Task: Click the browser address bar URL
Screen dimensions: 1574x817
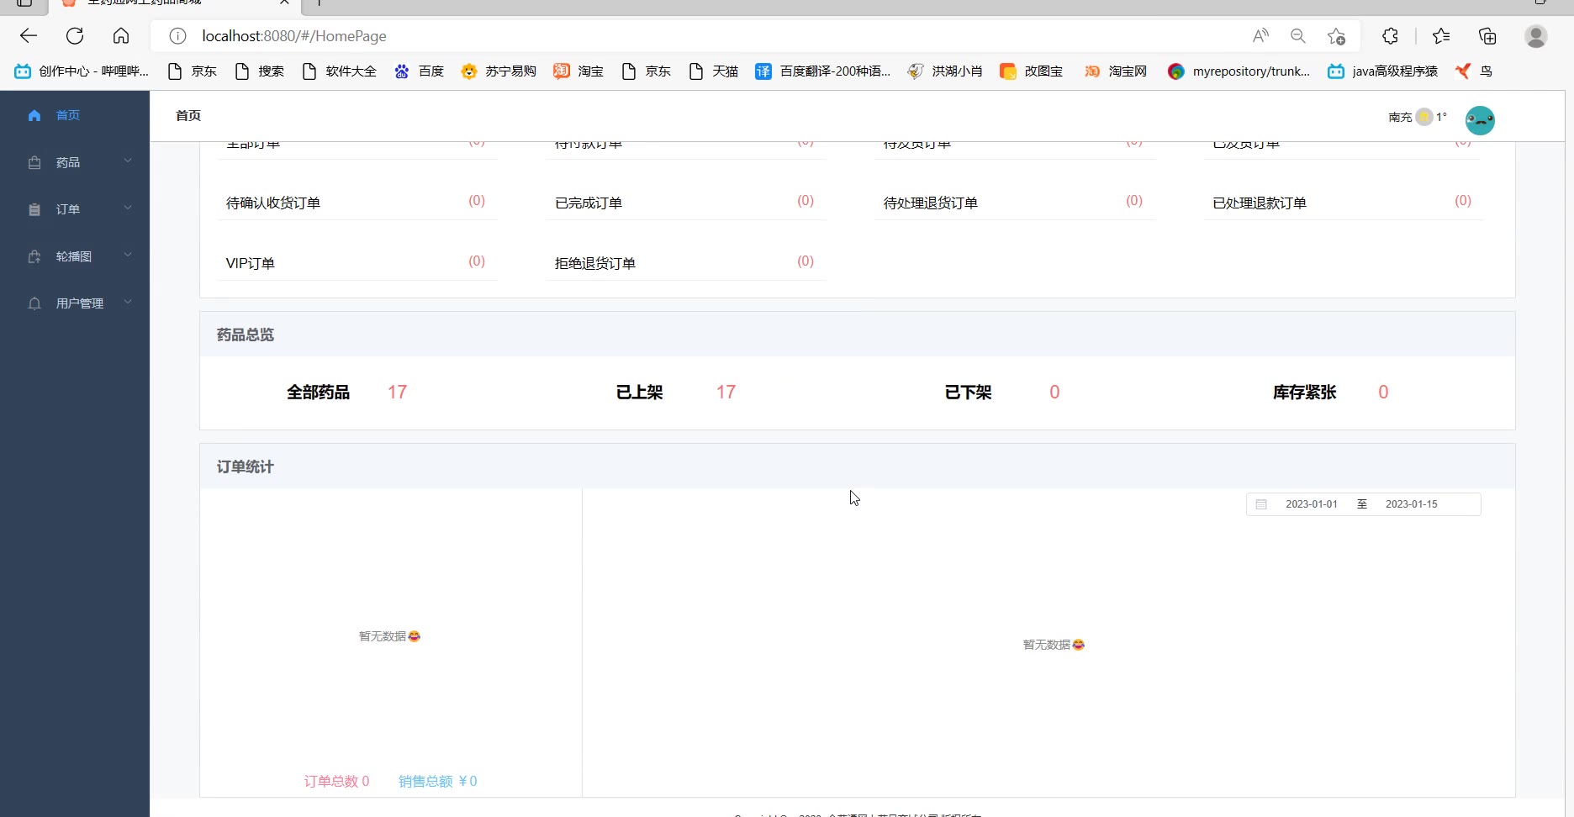Action: click(294, 36)
